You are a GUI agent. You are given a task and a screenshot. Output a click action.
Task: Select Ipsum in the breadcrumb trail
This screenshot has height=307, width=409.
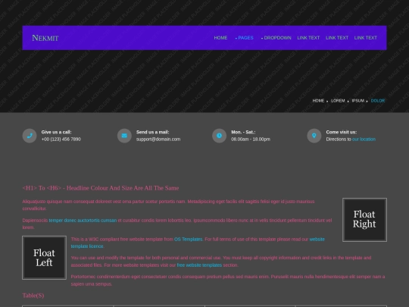click(x=358, y=101)
